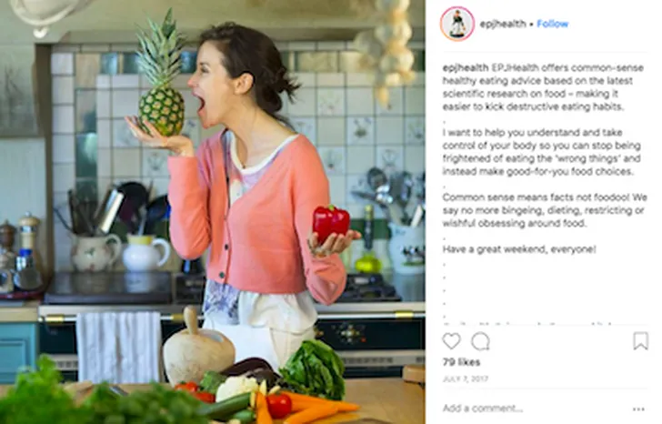View the 79 likes list
This screenshot has width=662, height=424.
(461, 362)
